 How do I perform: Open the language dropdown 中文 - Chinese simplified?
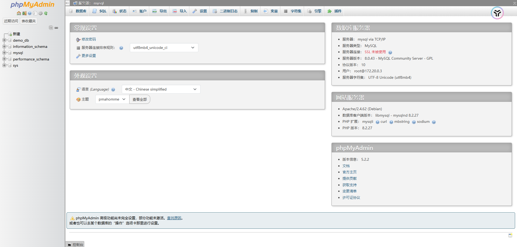pos(161,89)
